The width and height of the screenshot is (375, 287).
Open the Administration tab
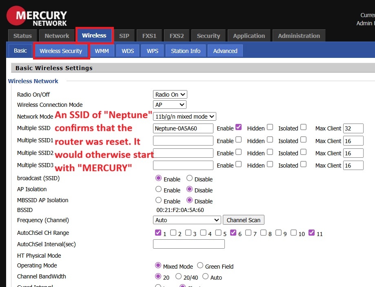pos(299,36)
